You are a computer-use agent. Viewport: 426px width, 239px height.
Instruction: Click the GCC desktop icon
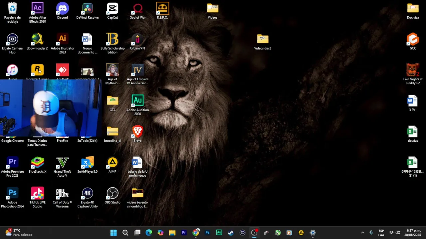tap(413, 41)
